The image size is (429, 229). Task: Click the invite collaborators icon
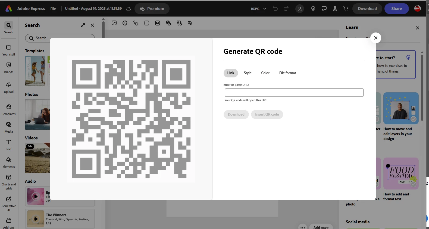click(x=300, y=9)
